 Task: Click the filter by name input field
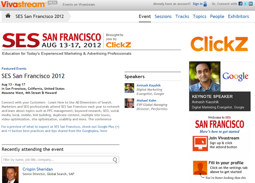pyautogui.click(x=60, y=160)
